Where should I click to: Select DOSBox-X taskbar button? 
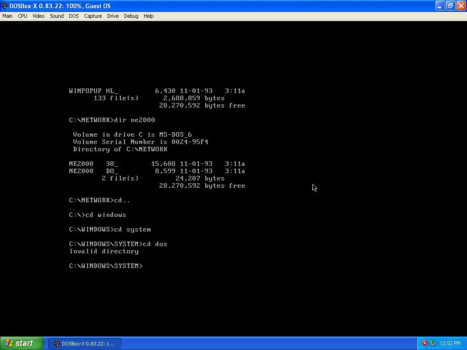pos(85,344)
